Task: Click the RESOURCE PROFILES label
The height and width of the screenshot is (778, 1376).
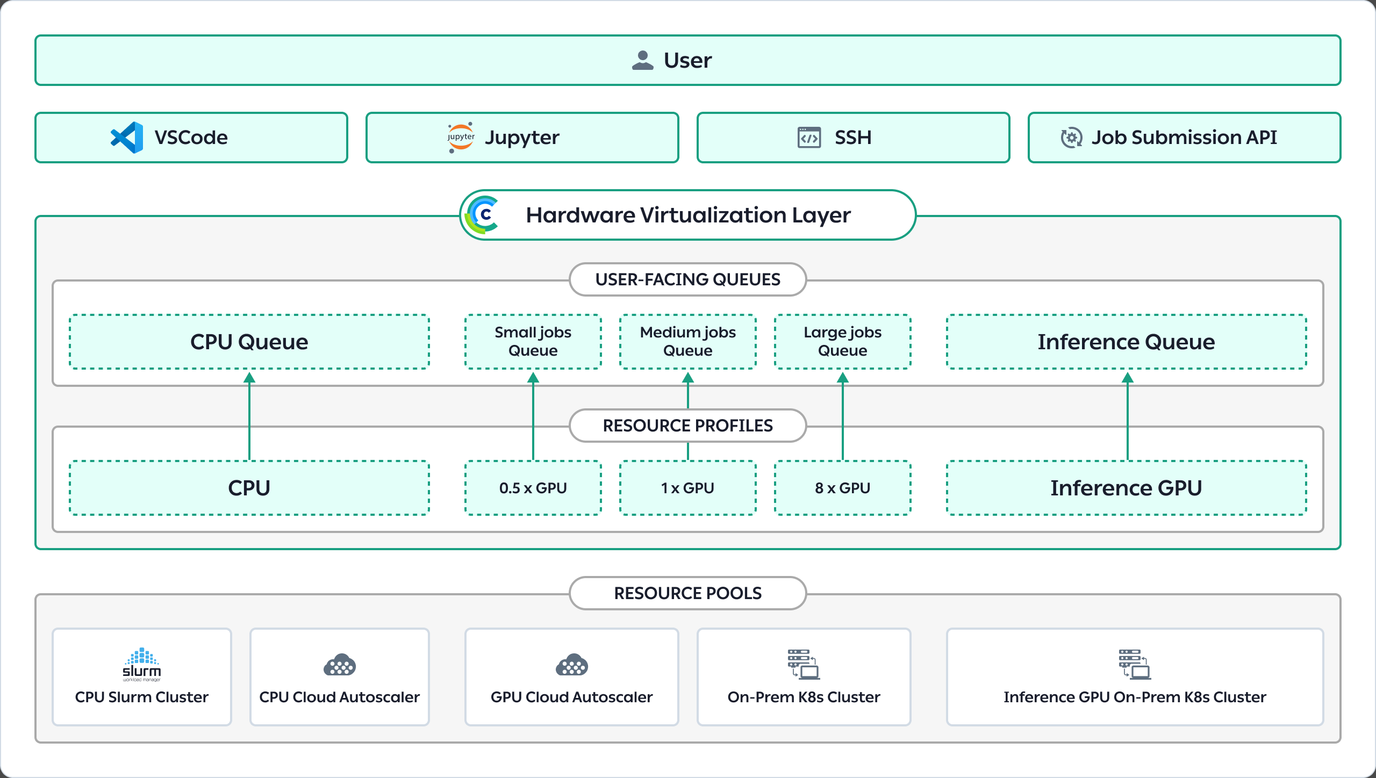Action: click(688, 426)
